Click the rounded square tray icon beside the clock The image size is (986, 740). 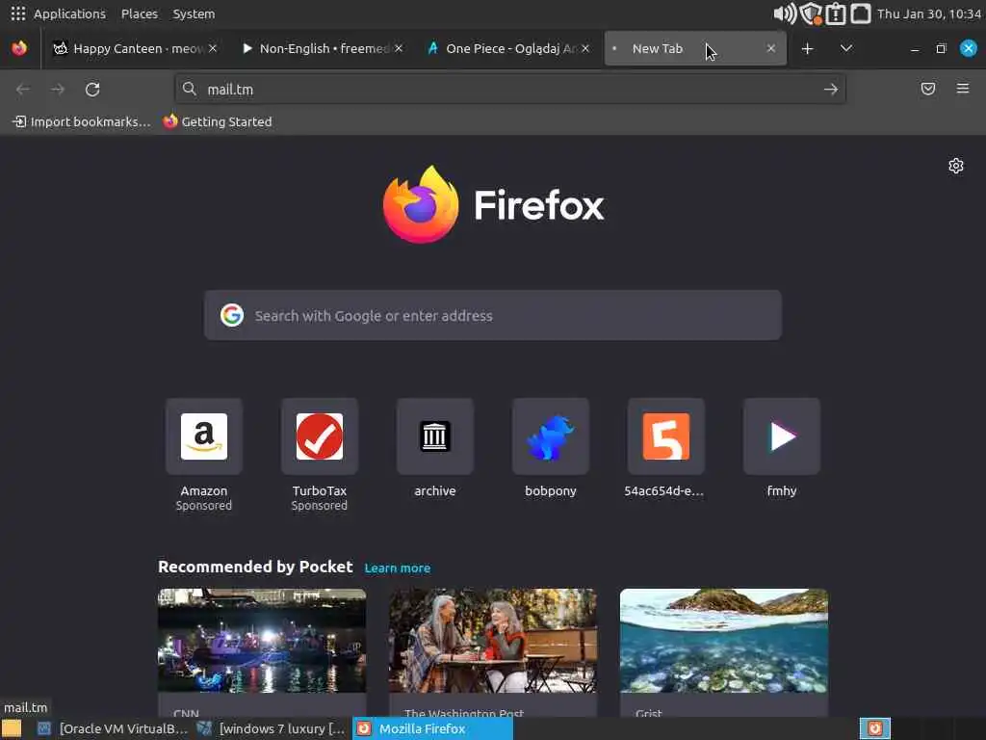tap(861, 13)
